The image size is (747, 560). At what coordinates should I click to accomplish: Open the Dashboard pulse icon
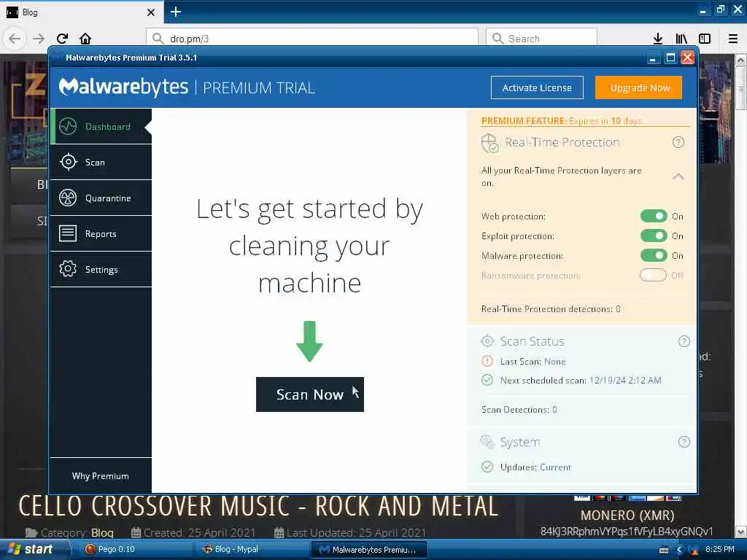[68, 126]
